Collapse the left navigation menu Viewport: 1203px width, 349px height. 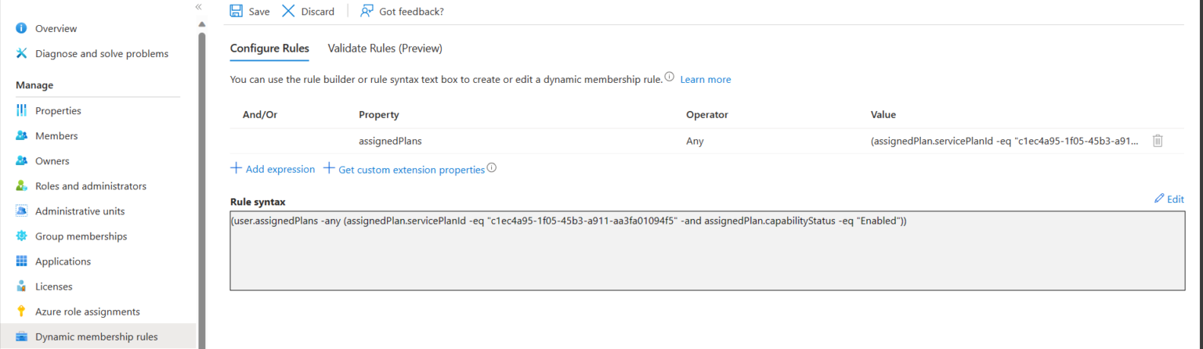coord(198,6)
